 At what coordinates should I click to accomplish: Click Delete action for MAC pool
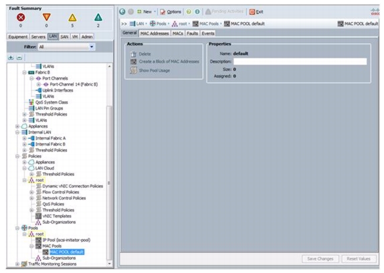pos(140,54)
